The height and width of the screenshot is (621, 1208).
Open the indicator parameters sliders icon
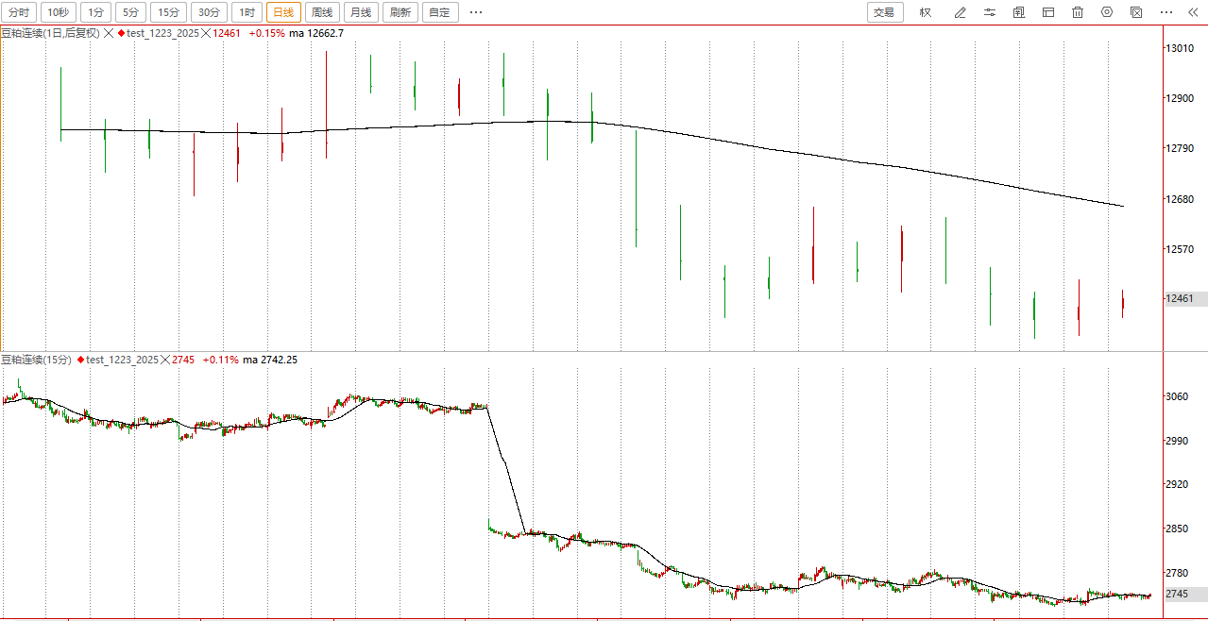pos(990,12)
